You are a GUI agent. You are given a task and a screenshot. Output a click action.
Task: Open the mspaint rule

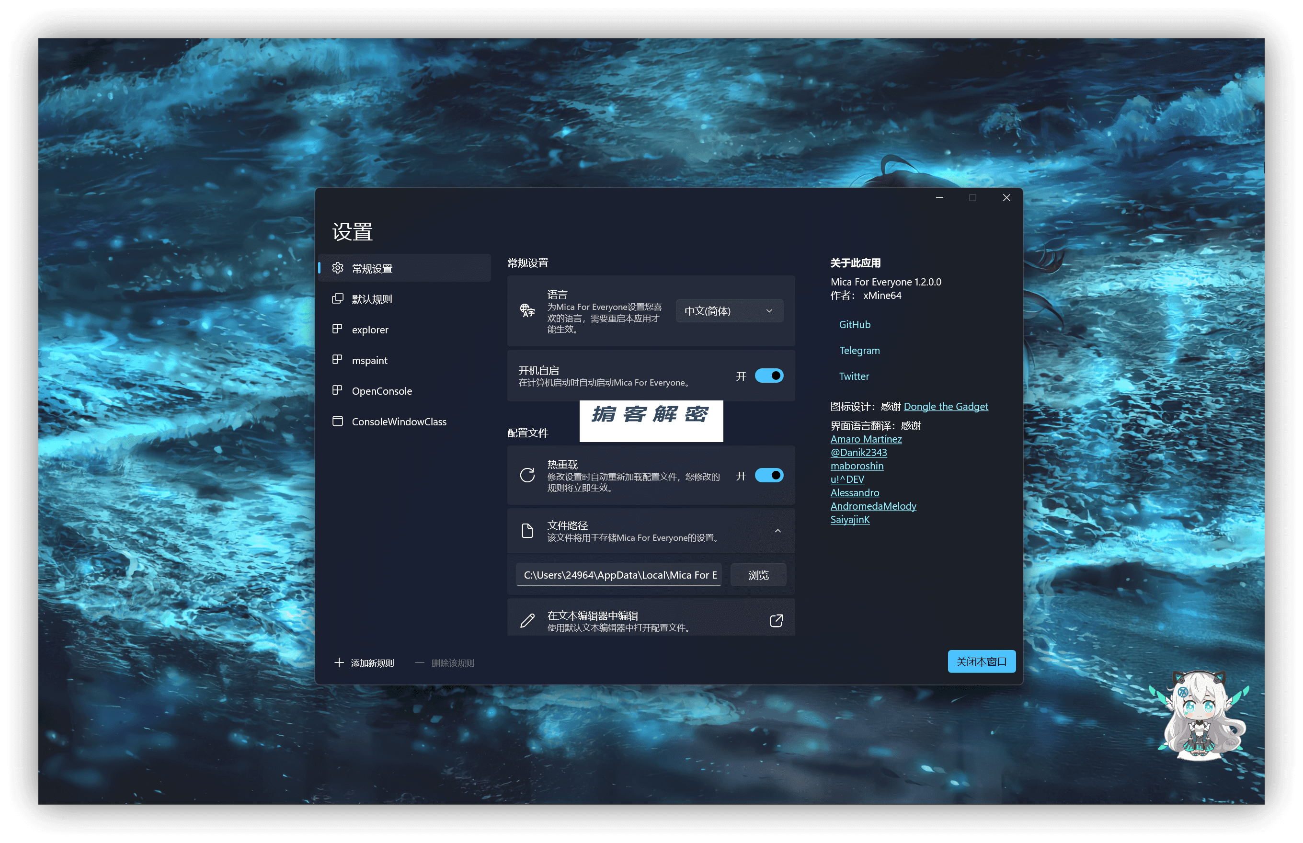[405, 360]
